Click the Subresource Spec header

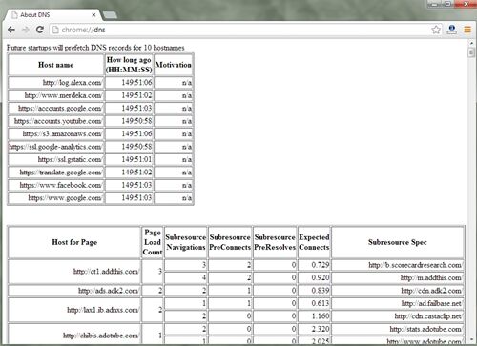pyautogui.click(x=398, y=242)
